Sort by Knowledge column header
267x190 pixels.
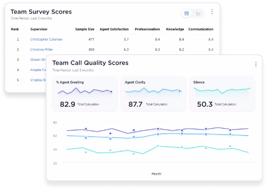coord(175,29)
